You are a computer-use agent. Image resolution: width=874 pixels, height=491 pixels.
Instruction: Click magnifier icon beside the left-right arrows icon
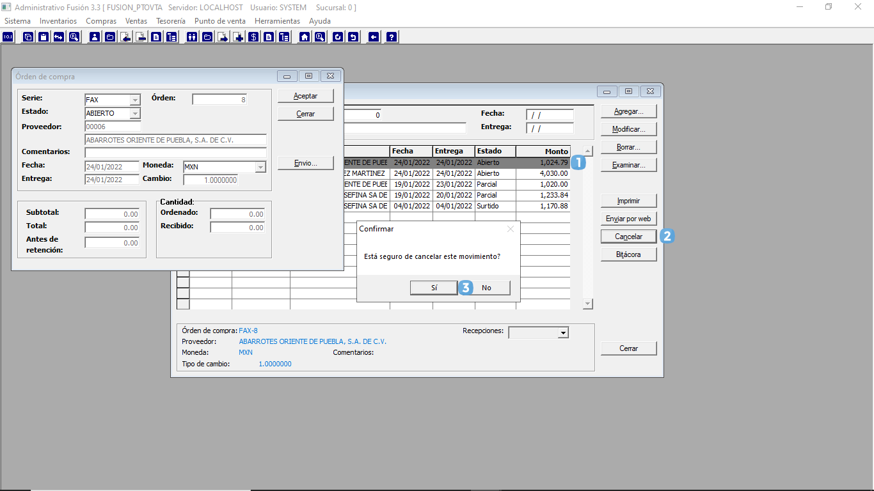pos(74,37)
